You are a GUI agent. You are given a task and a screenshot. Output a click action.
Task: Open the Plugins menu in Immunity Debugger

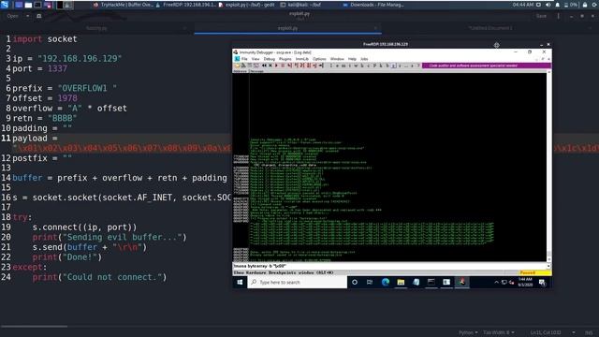tap(285, 59)
